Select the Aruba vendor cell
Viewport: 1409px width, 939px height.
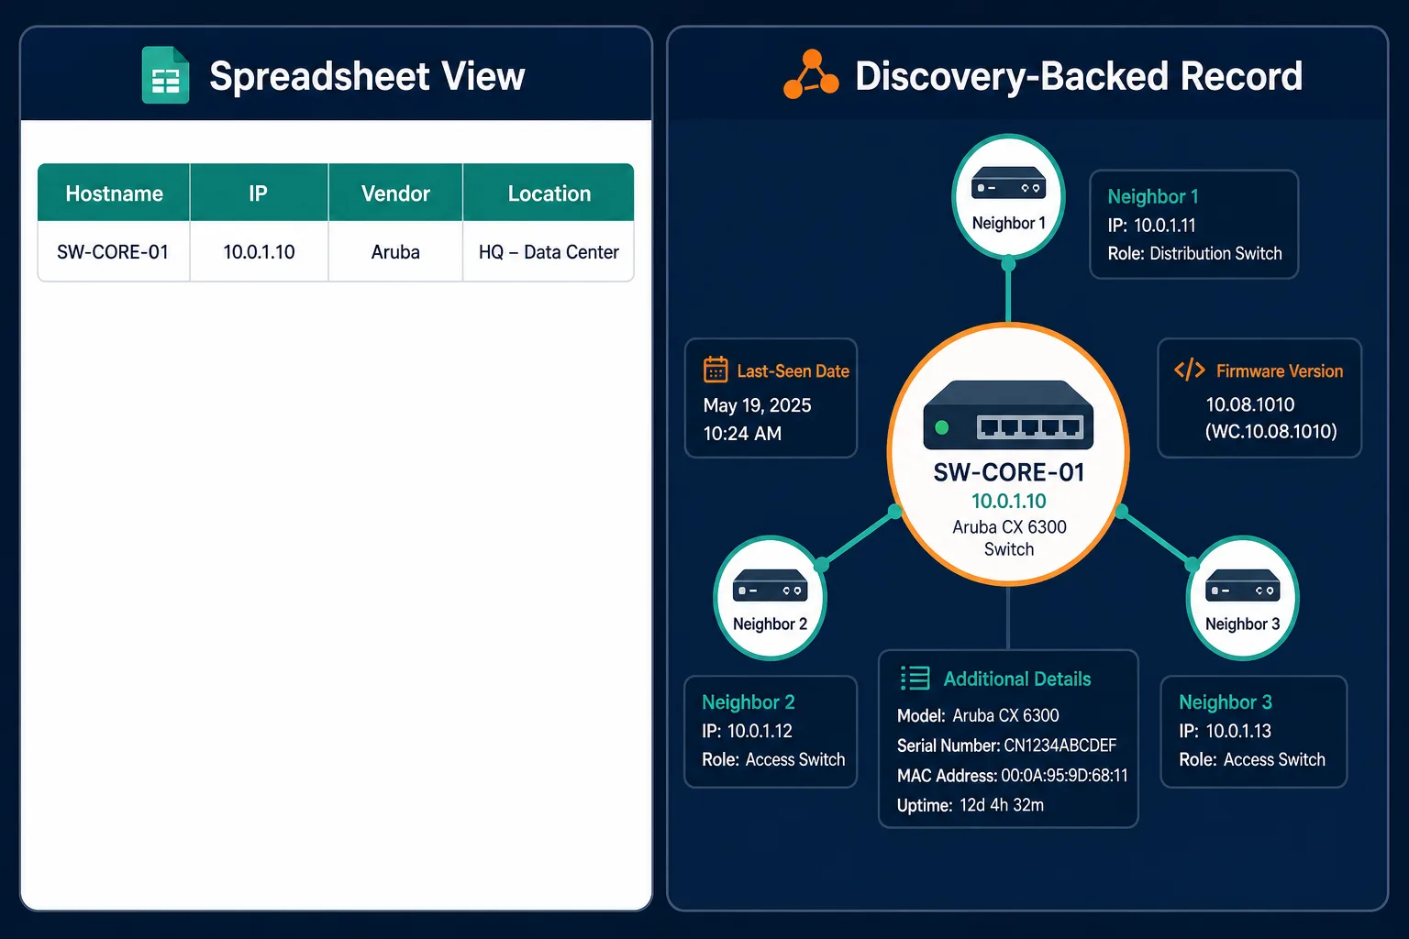[395, 251]
